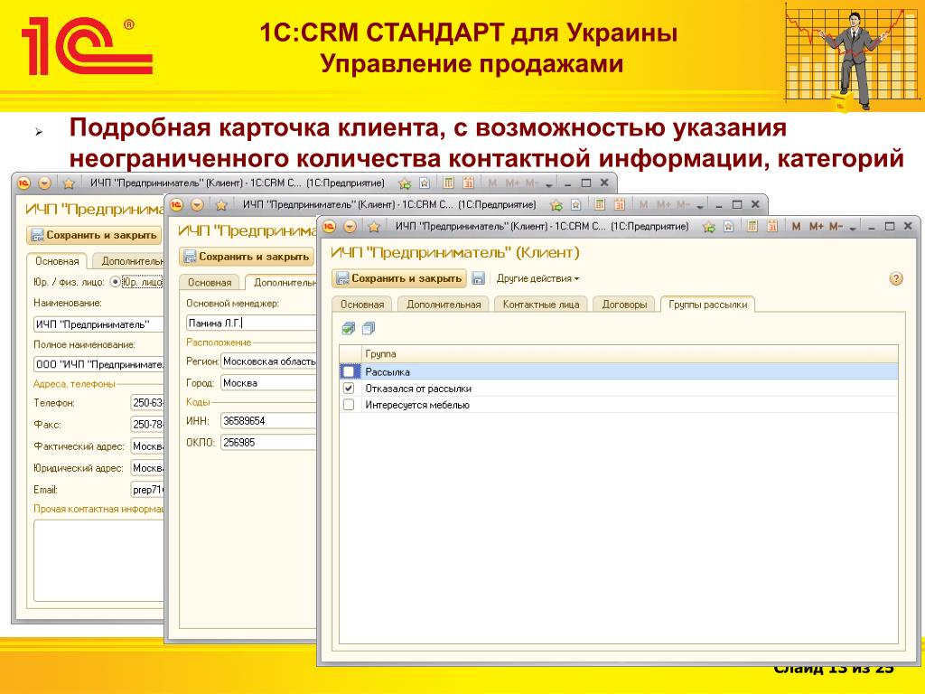This screenshot has width=925, height=694.
Task: Click 1C logo icon in middle window title bar
Action: pos(176,205)
